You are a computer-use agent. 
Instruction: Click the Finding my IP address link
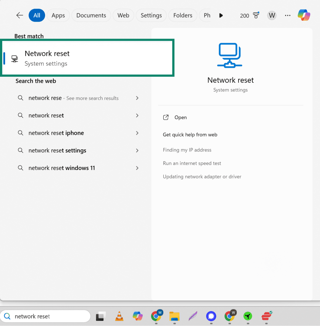pyautogui.click(x=187, y=150)
